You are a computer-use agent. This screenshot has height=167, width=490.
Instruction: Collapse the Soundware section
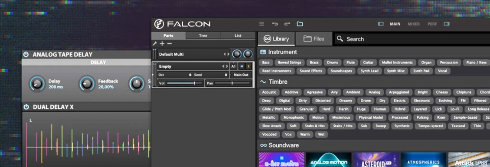(264, 145)
